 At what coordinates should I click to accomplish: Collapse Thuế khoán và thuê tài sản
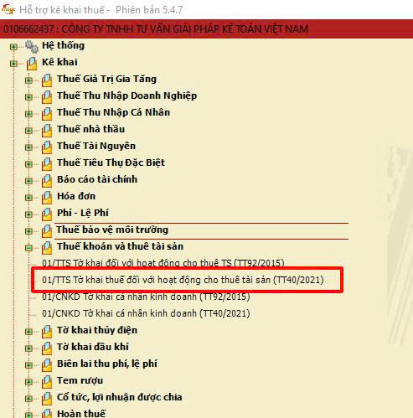click(28, 248)
